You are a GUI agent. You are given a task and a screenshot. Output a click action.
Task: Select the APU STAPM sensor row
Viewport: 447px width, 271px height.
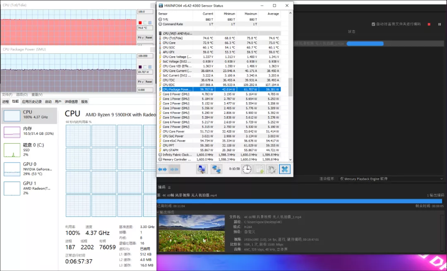click(219, 150)
